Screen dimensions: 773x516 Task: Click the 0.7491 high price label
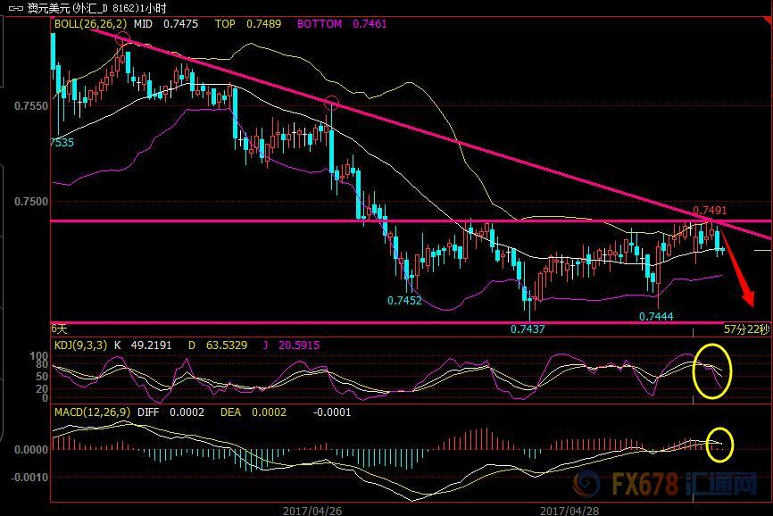(x=710, y=211)
